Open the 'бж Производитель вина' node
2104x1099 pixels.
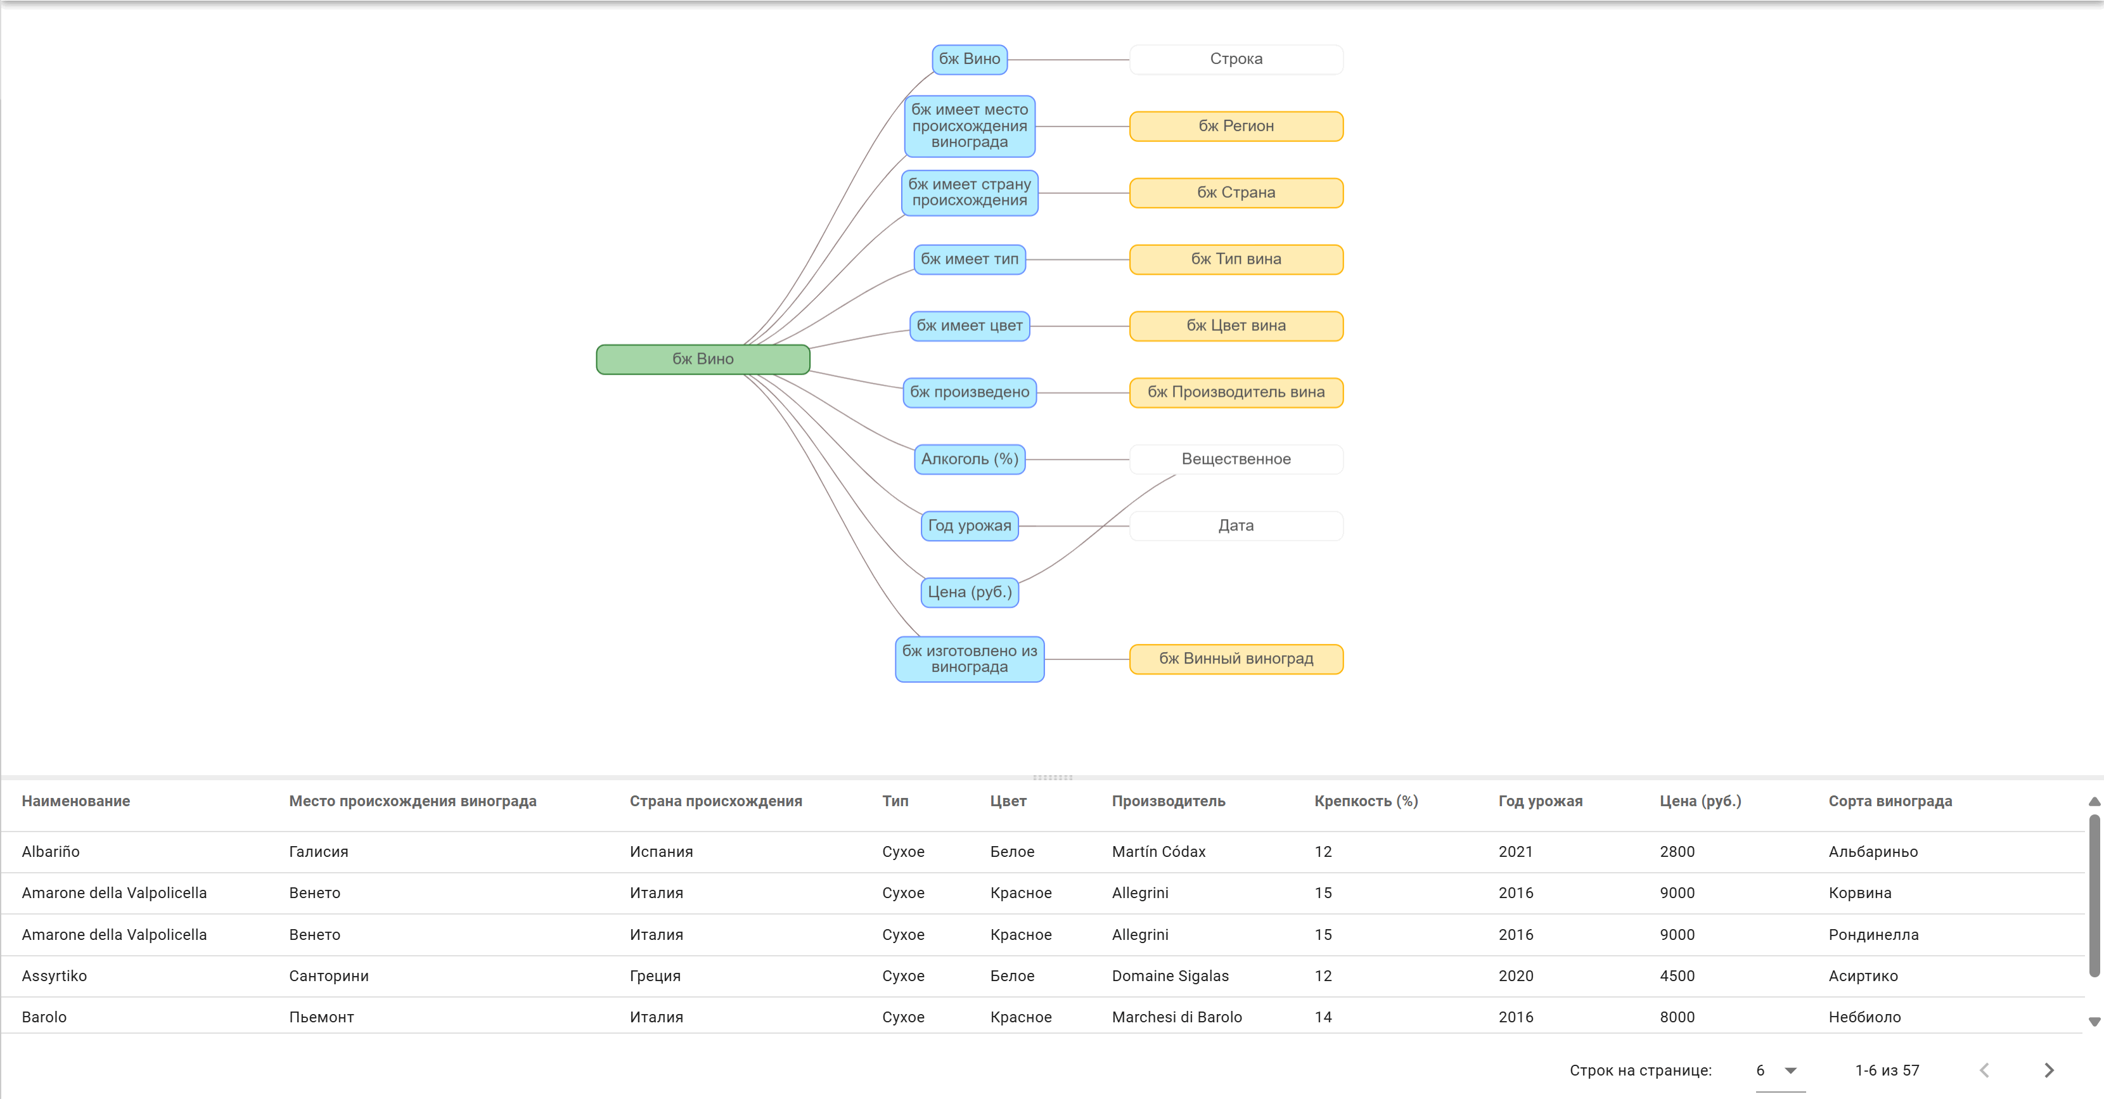pyautogui.click(x=1236, y=392)
